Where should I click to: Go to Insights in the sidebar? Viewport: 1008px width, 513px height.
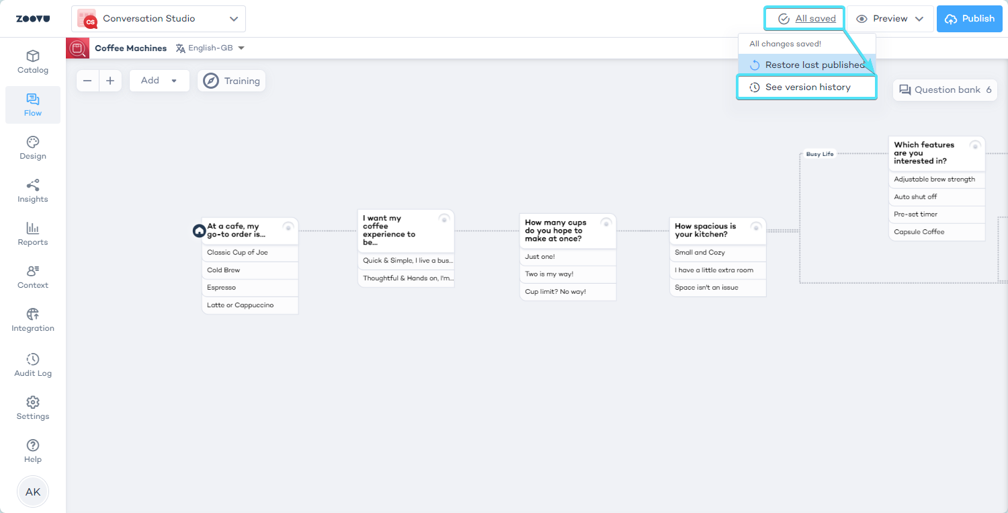pyautogui.click(x=33, y=191)
